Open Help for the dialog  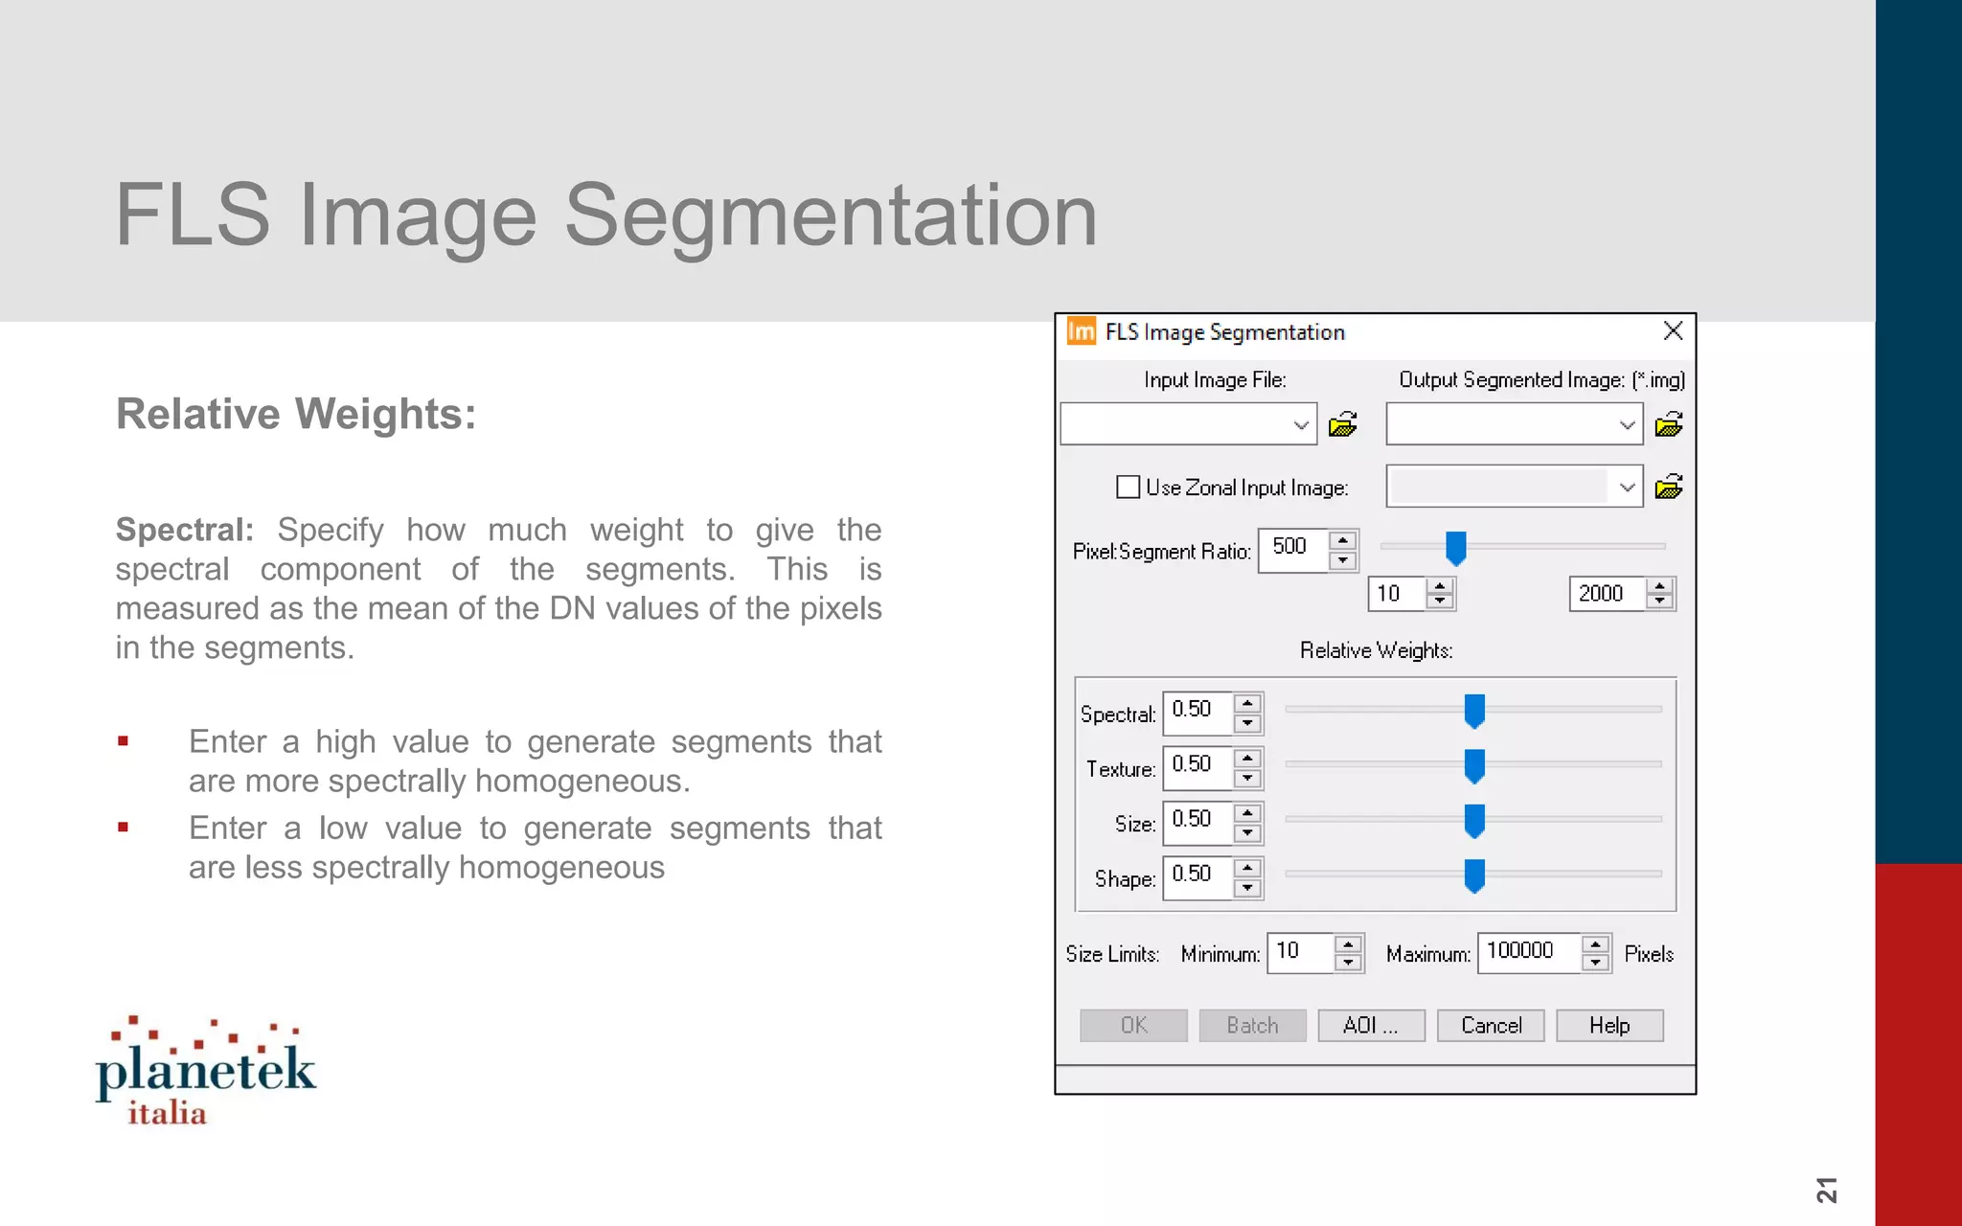[x=1609, y=1025]
